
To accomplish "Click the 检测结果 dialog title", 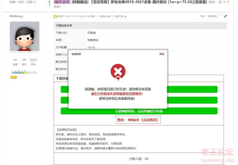I will point(76,54).
